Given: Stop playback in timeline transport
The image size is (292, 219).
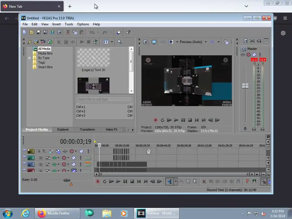Looking at the screenshot, I should 132,181.
